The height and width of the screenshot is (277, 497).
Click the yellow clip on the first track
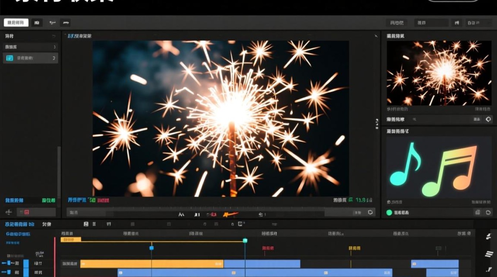pos(152,264)
